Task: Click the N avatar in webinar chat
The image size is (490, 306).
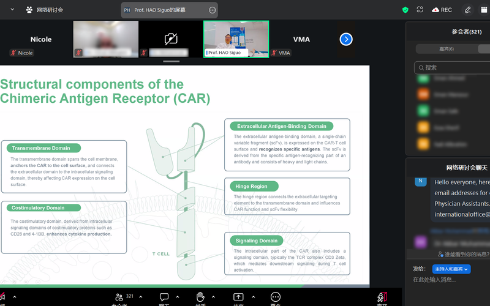Action: pos(420,181)
